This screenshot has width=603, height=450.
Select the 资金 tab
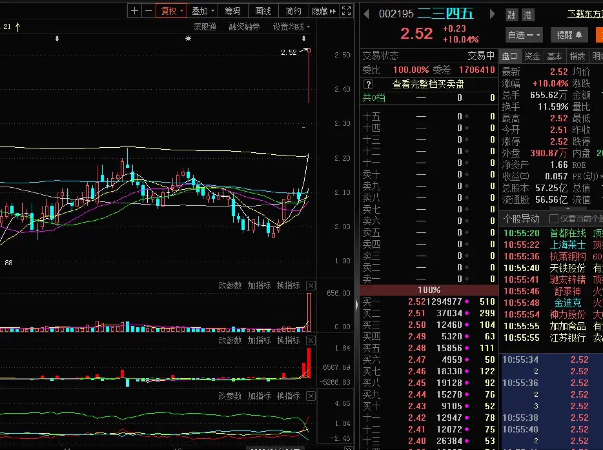pyautogui.click(x=532, y=56)
